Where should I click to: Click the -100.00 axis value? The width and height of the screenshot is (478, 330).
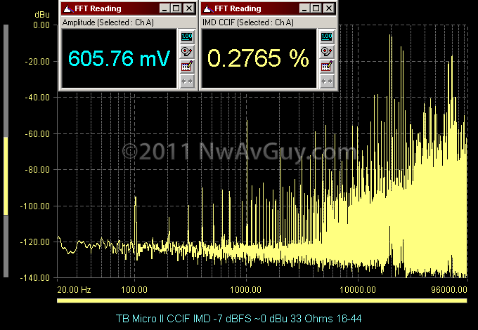point(35,206)
